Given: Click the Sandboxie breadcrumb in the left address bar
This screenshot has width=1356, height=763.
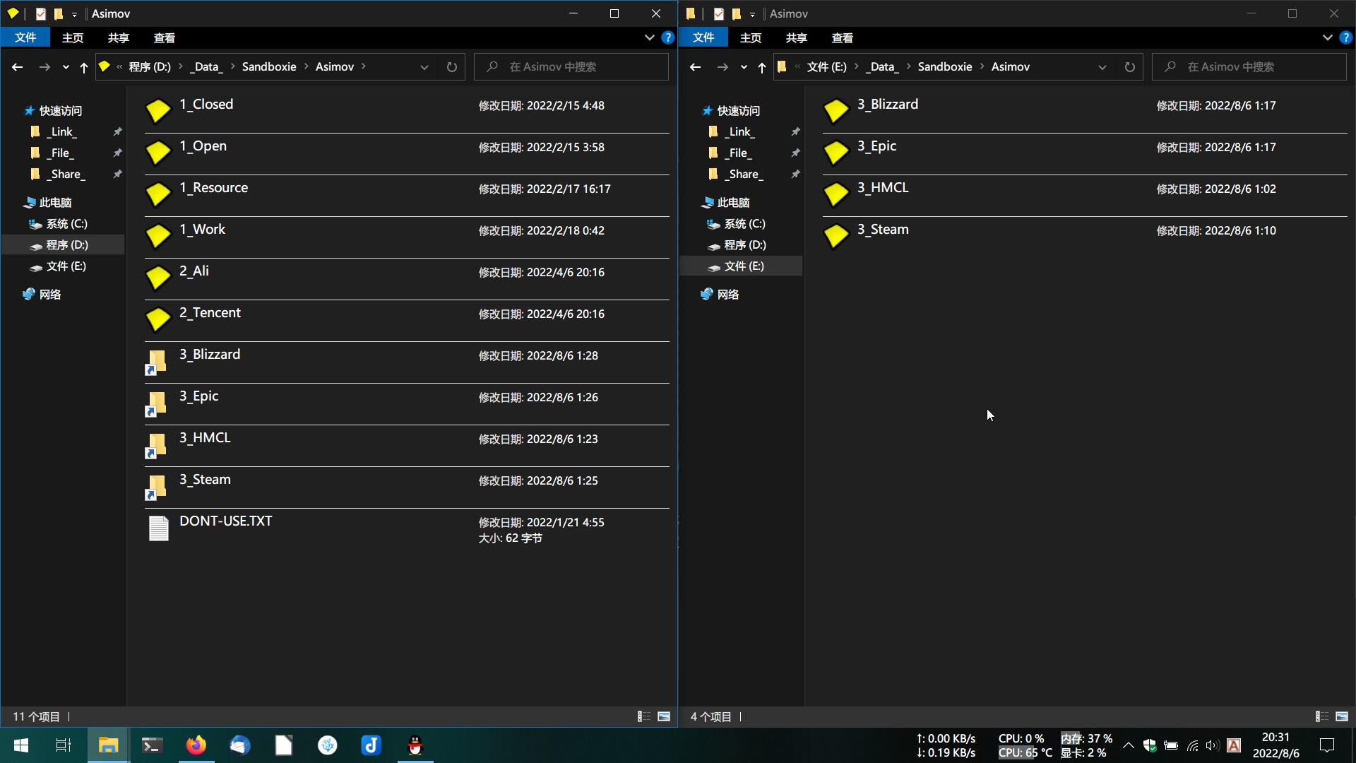Looking at the screenshot, I should 268,67.
